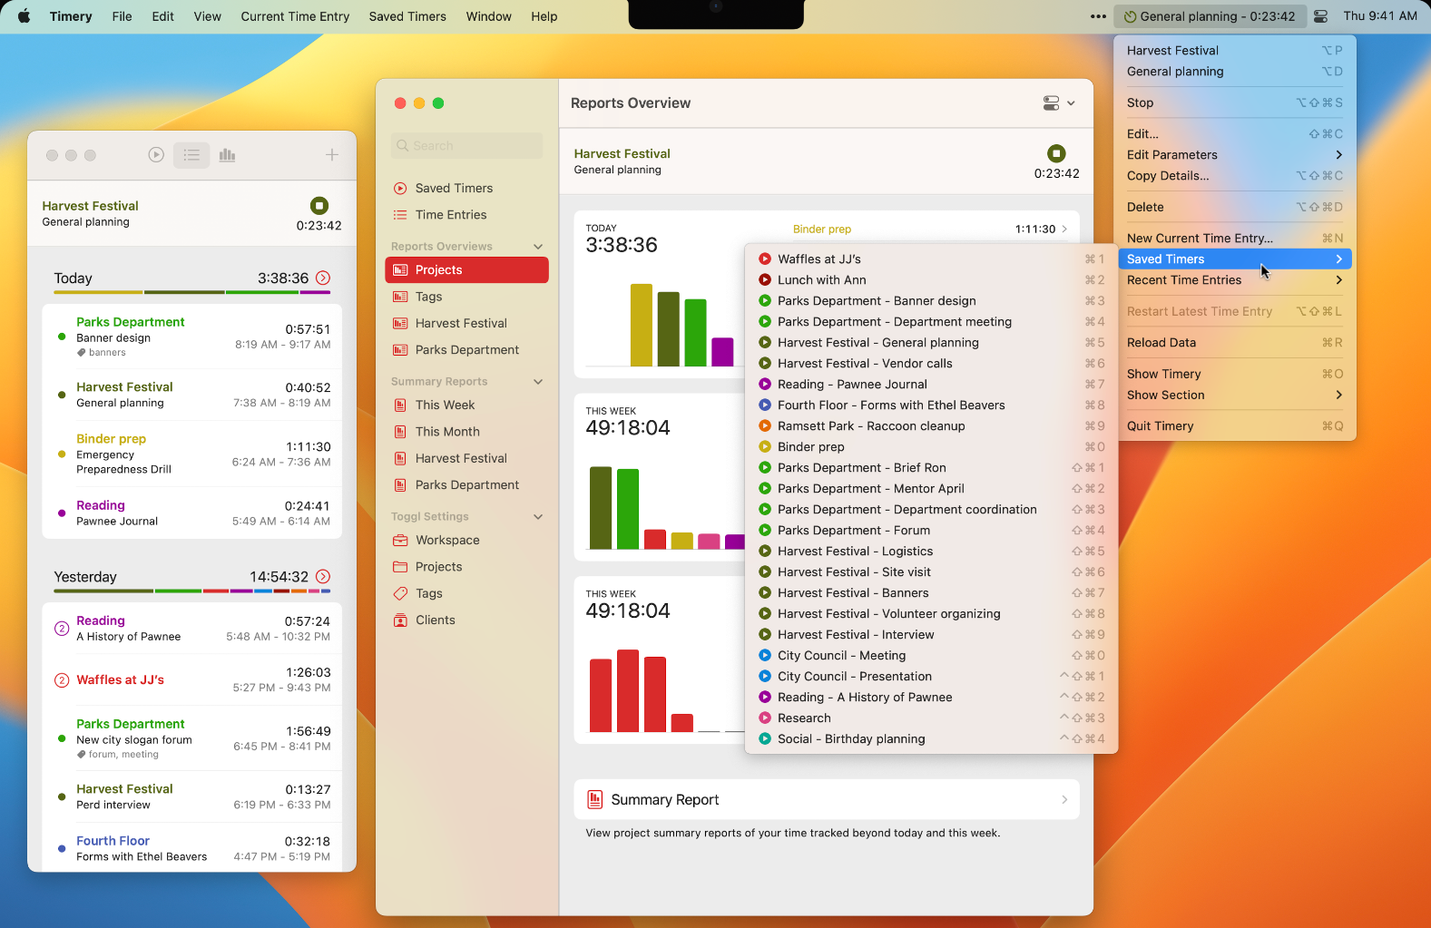Screen dimensions: 1431x928
Task: Collapse the Reports Overviews sidebar section
Action: tap(538, 247)
